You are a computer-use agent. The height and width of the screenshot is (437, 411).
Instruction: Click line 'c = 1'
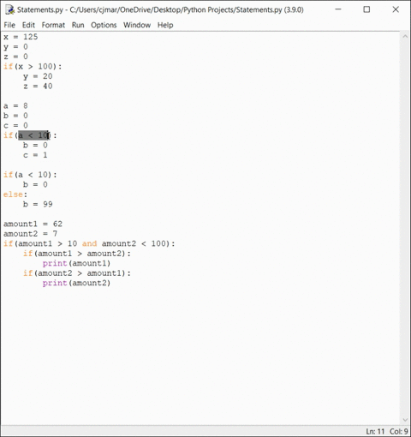coord(35,155)
